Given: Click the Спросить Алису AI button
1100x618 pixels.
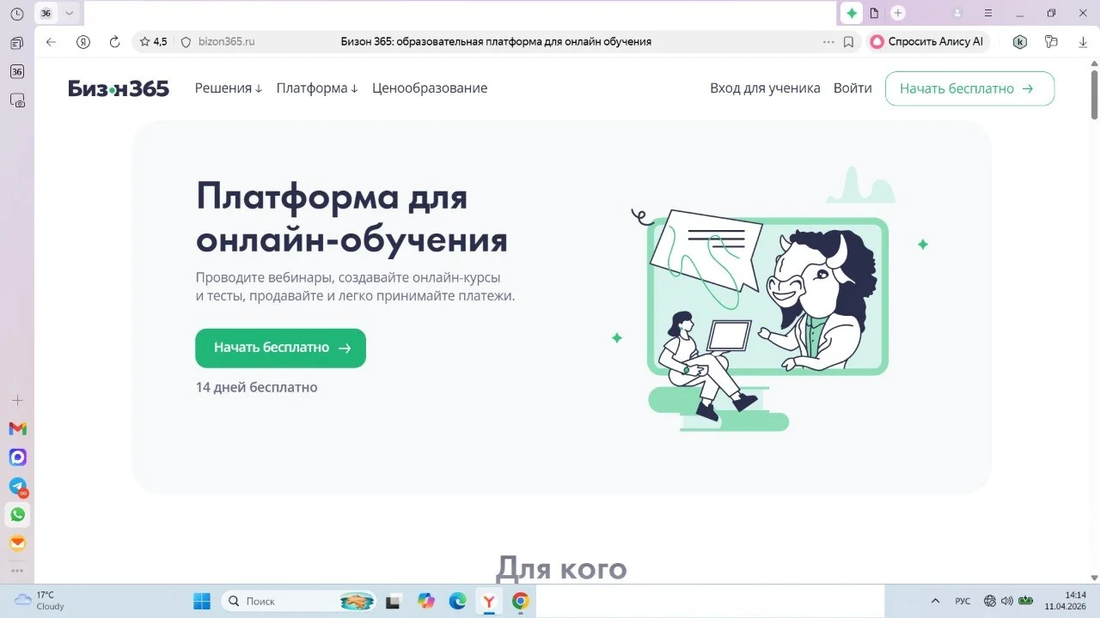Looking at the screenshot, I should click(927, 41).
